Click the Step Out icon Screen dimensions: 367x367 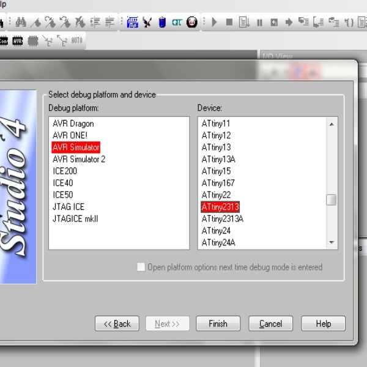334,22
